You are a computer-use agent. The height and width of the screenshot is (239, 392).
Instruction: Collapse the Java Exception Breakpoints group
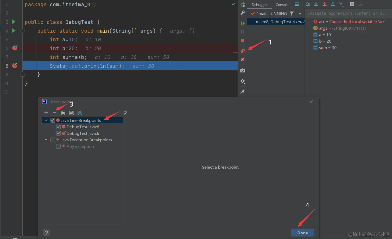(46, 140)
